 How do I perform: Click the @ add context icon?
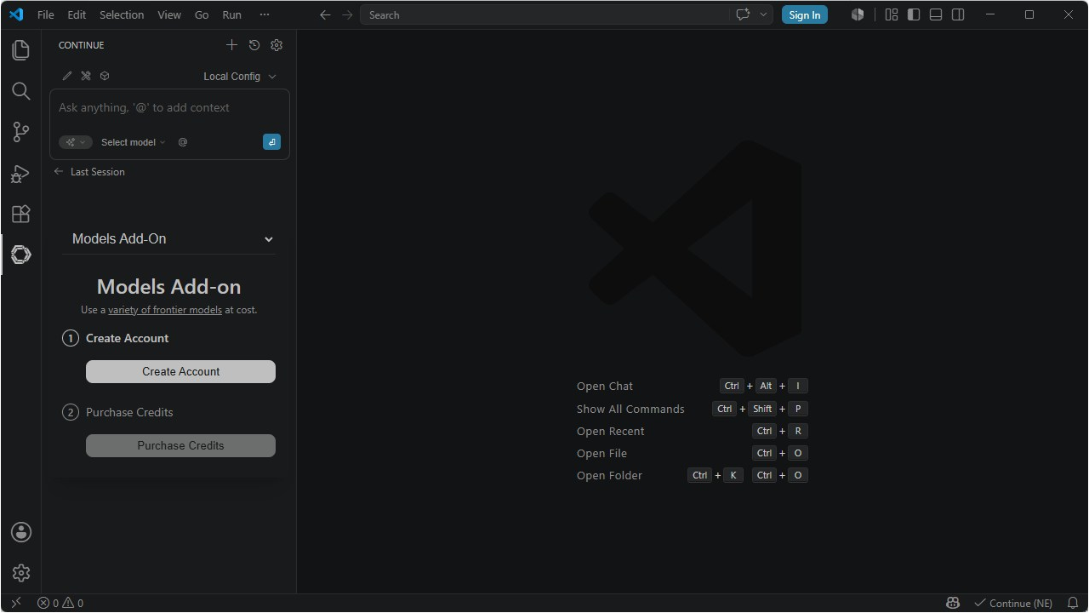tap(182, 142)
